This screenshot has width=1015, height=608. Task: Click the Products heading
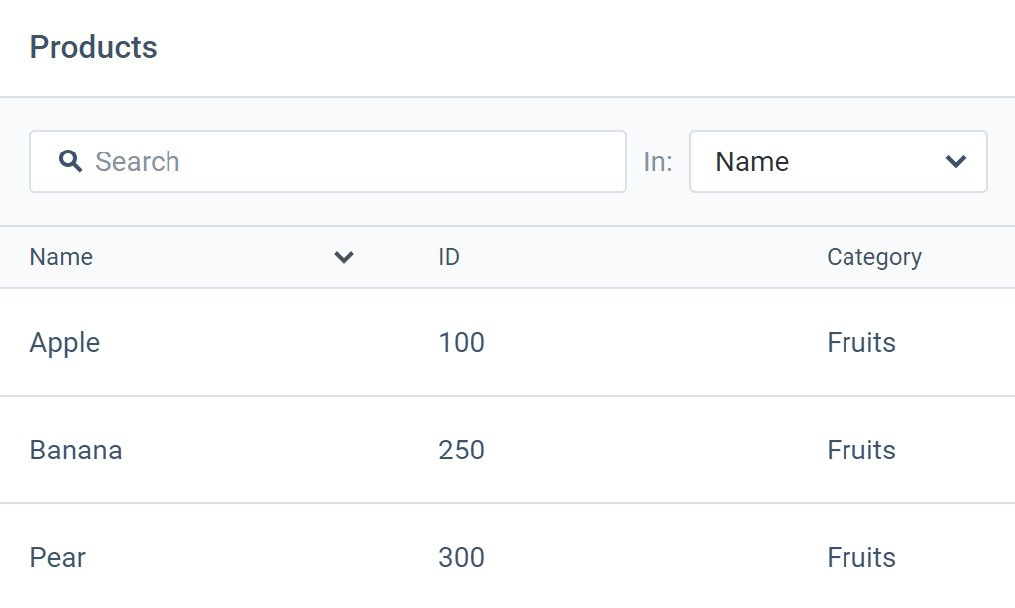tap(94, 47)
